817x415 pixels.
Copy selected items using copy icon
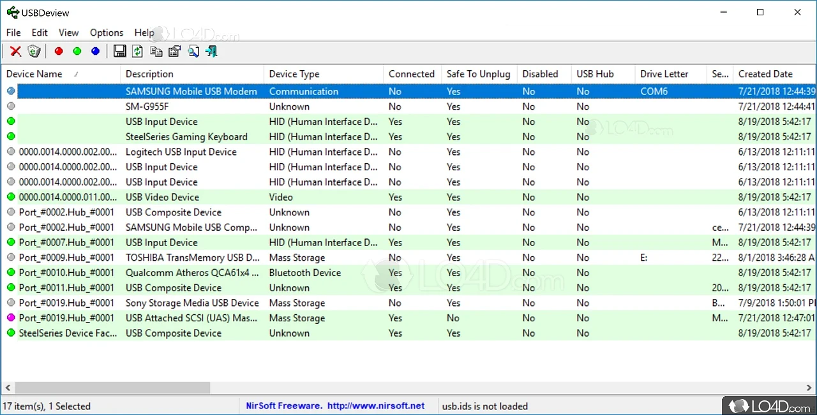(x=156, y=51)
